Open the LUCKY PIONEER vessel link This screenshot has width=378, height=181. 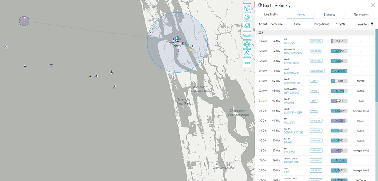(x=293, y=112)
